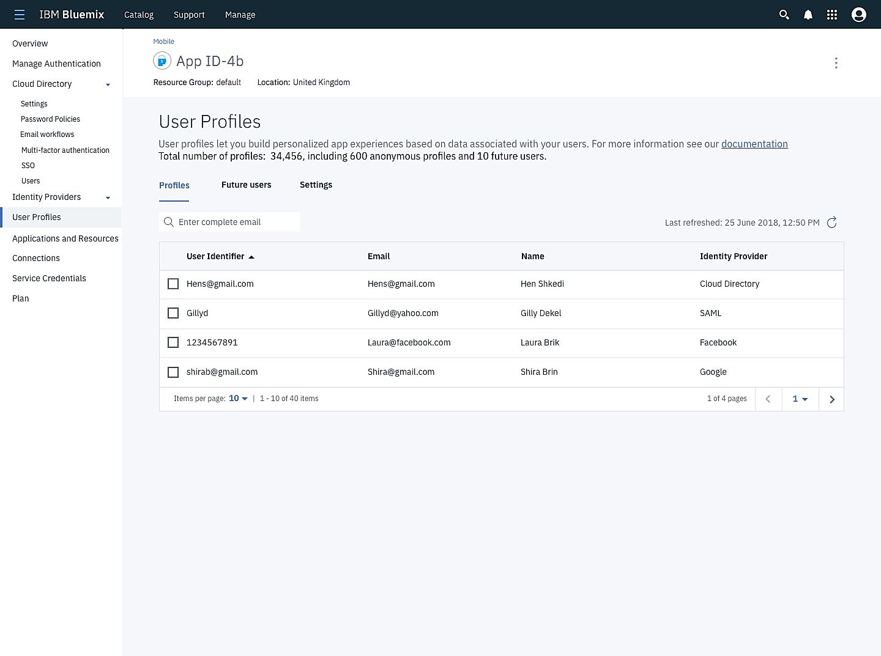Click the name Gilly Dekel
The height and width of the screenshot is (656, 881).
[x=541, y=313]
